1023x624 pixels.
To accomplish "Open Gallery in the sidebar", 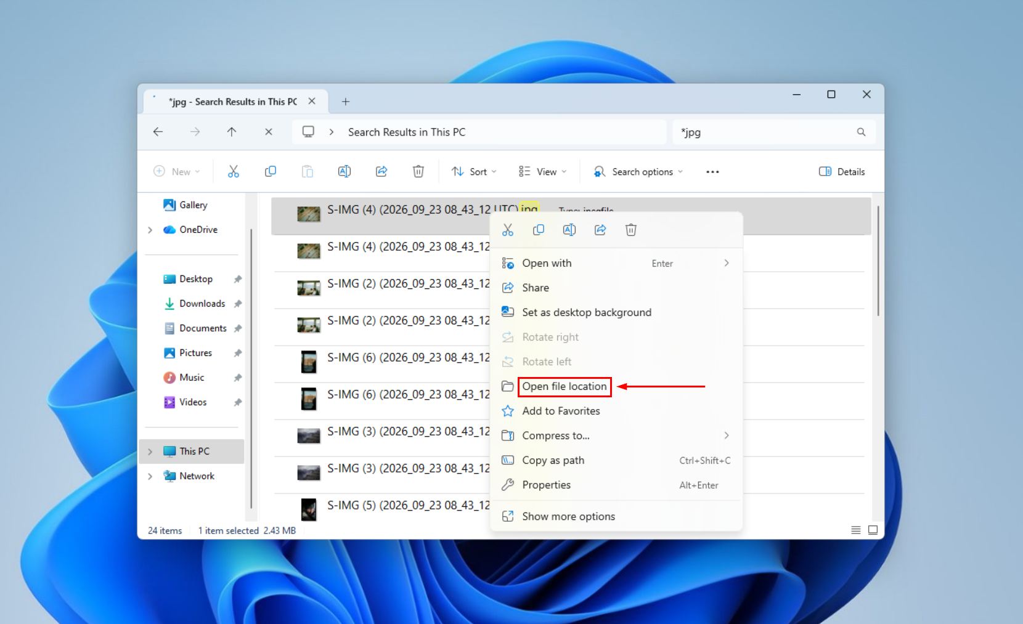I will pyautogui.click(x=193, y=205).
